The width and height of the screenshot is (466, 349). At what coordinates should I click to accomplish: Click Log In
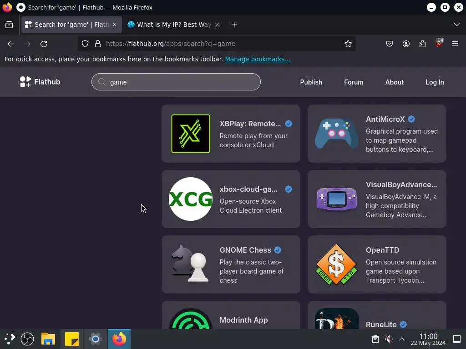click(x=435, y=82)
